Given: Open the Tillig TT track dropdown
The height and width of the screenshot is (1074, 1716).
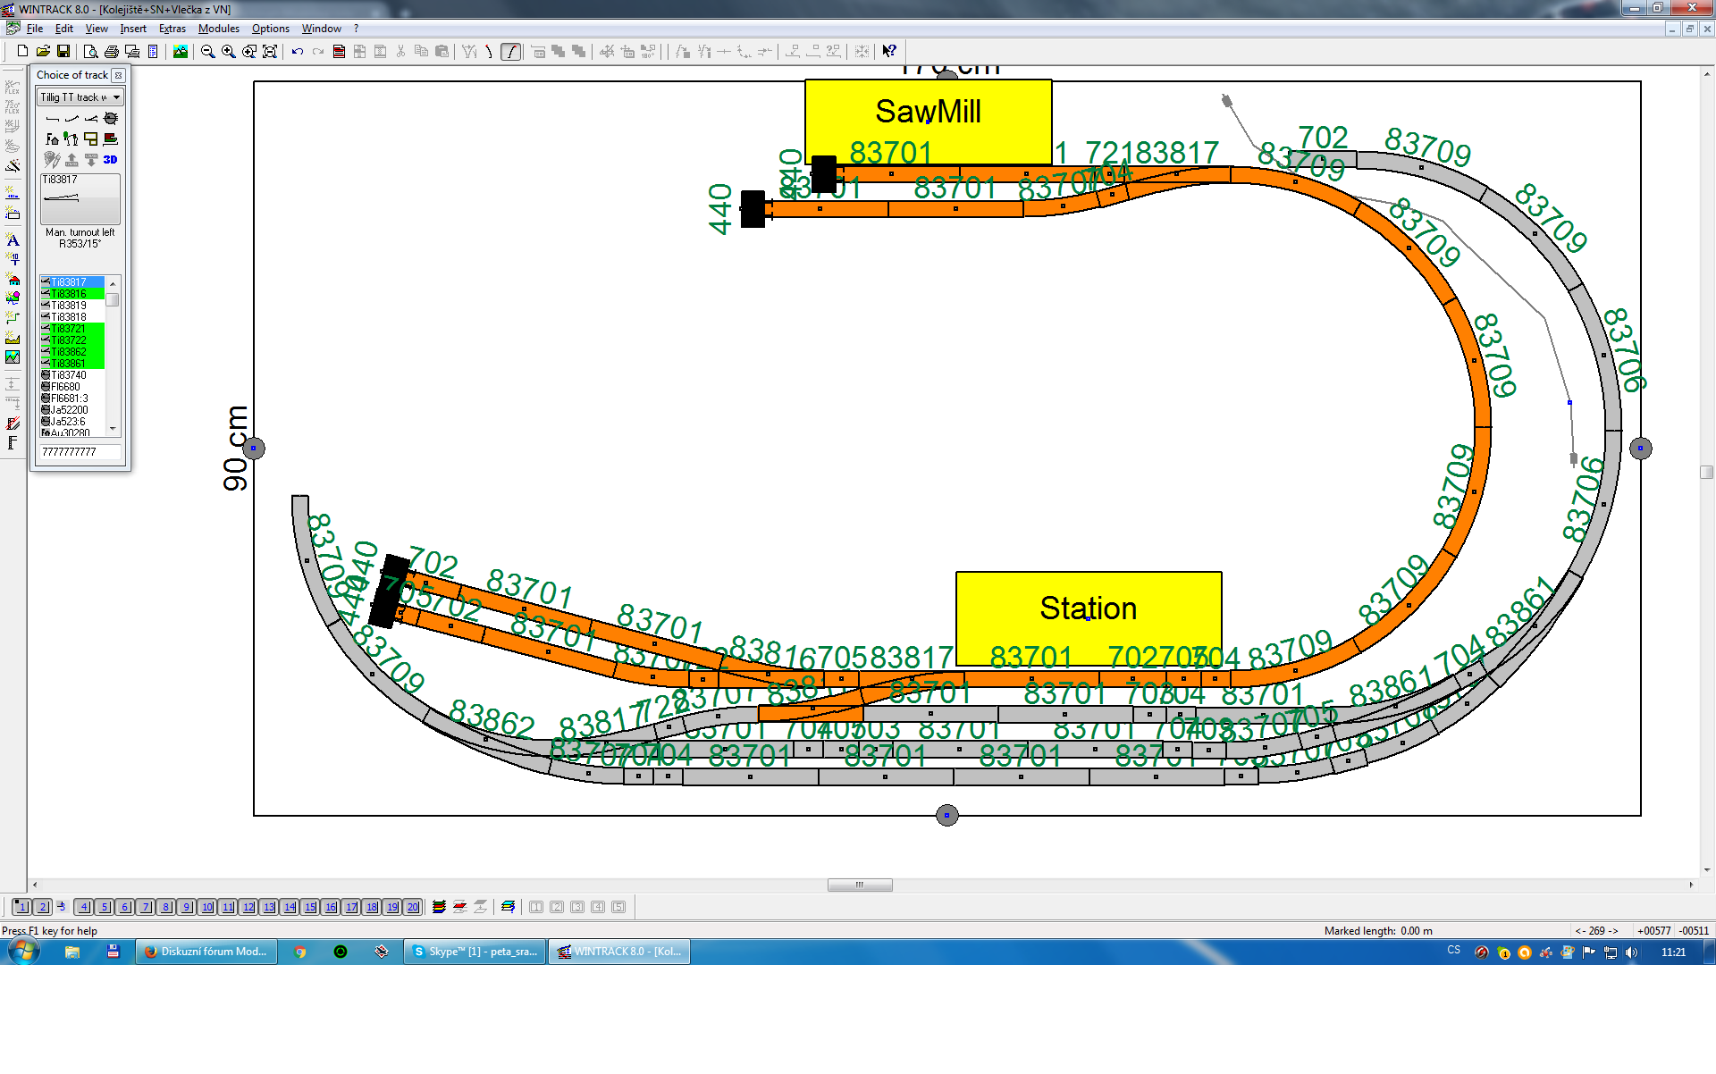Looking at the screenshot, I should [116, 96].
